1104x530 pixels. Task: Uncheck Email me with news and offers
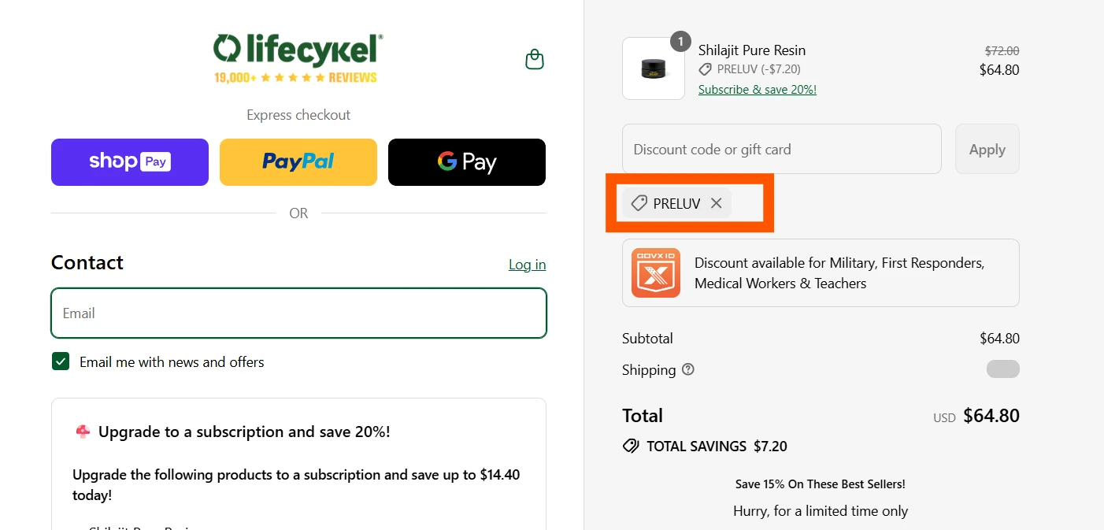tap(61, 361)
